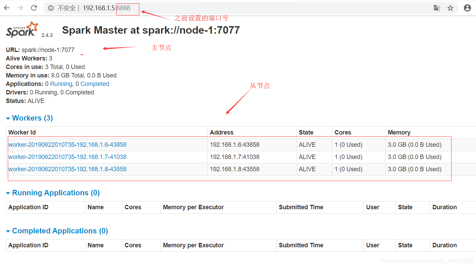This screenshot has height=267, width=476.
Task: Reload the page with the refresh icon
Action: [x=34, y=8]
